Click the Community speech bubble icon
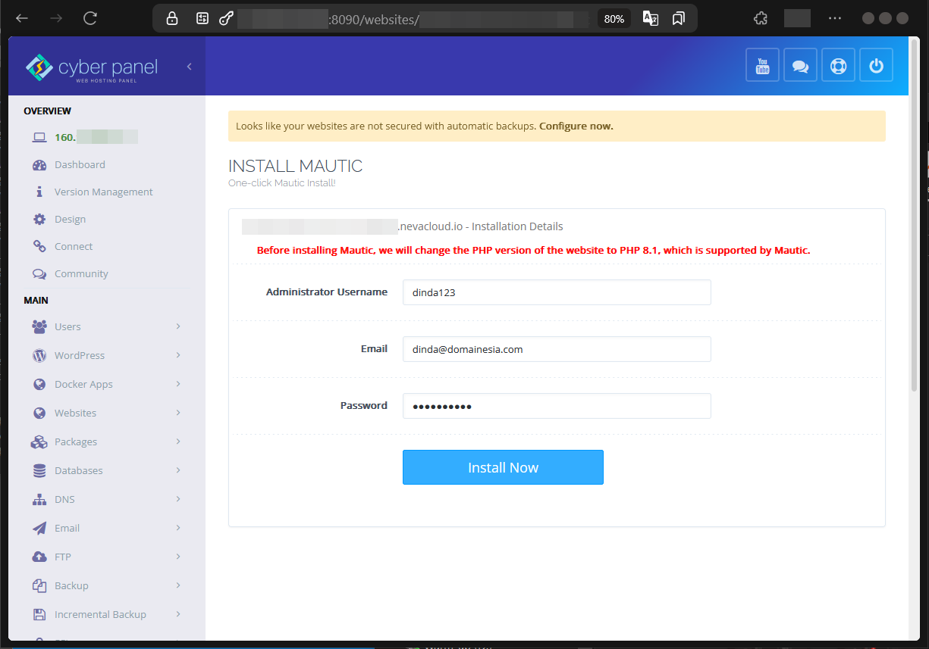 [39, 274]
